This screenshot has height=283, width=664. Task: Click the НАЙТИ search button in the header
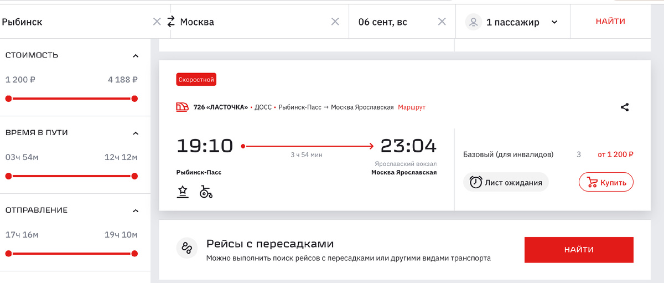[610, 22]
